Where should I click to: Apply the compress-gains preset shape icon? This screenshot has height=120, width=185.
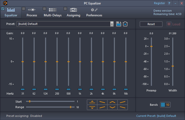pos(92,107)
